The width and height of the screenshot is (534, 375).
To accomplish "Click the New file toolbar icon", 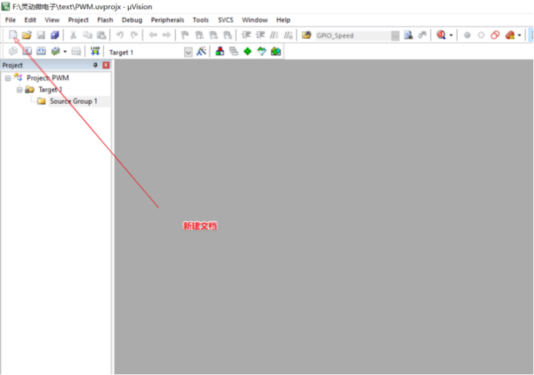I will click(x=13, y=35).
